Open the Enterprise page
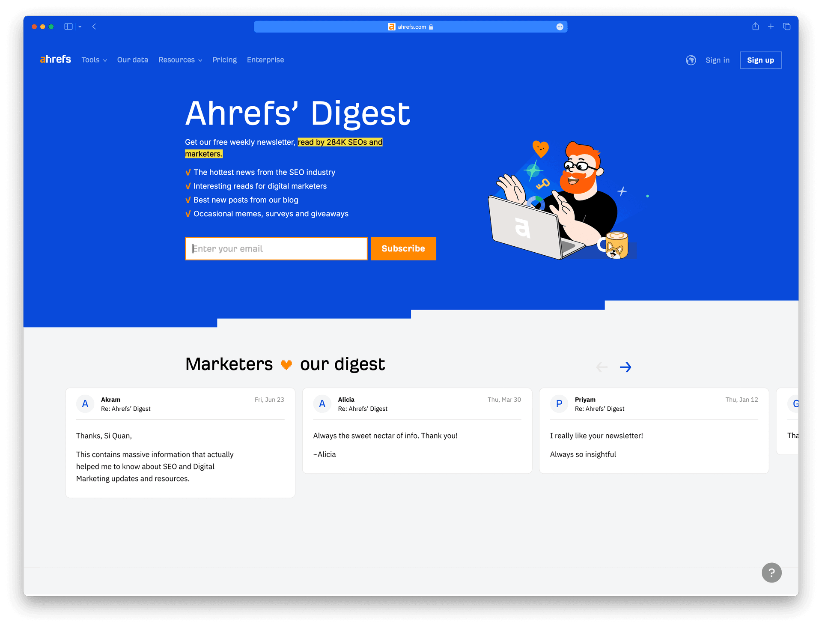Image resolution: width=822 pixels, height=627 pixels. click(265, 60)
